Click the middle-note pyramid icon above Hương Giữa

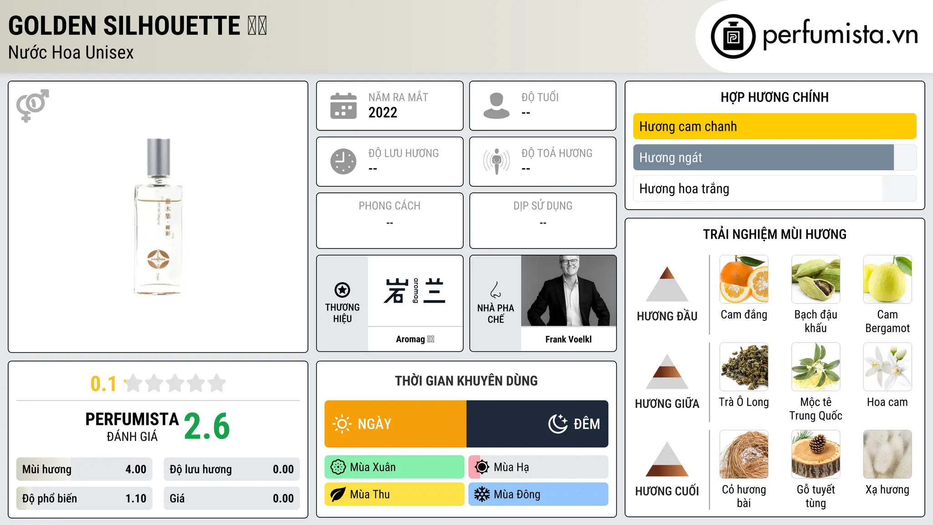point(667,371)
